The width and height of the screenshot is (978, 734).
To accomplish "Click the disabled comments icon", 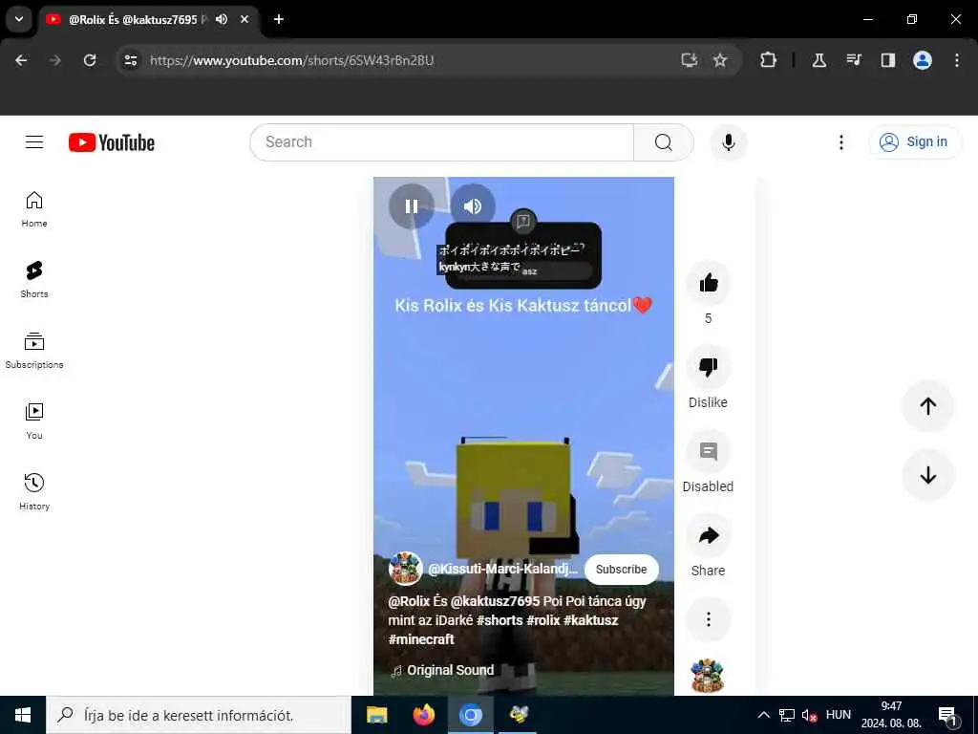I will 708,451.
